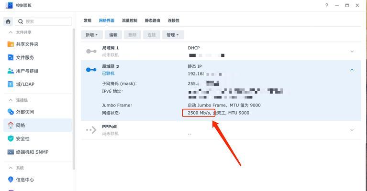Image resolution: width=367 pixels, height=191 pixels.
Task: Select the 局域网 1 interface name
Action: (110, 48)
